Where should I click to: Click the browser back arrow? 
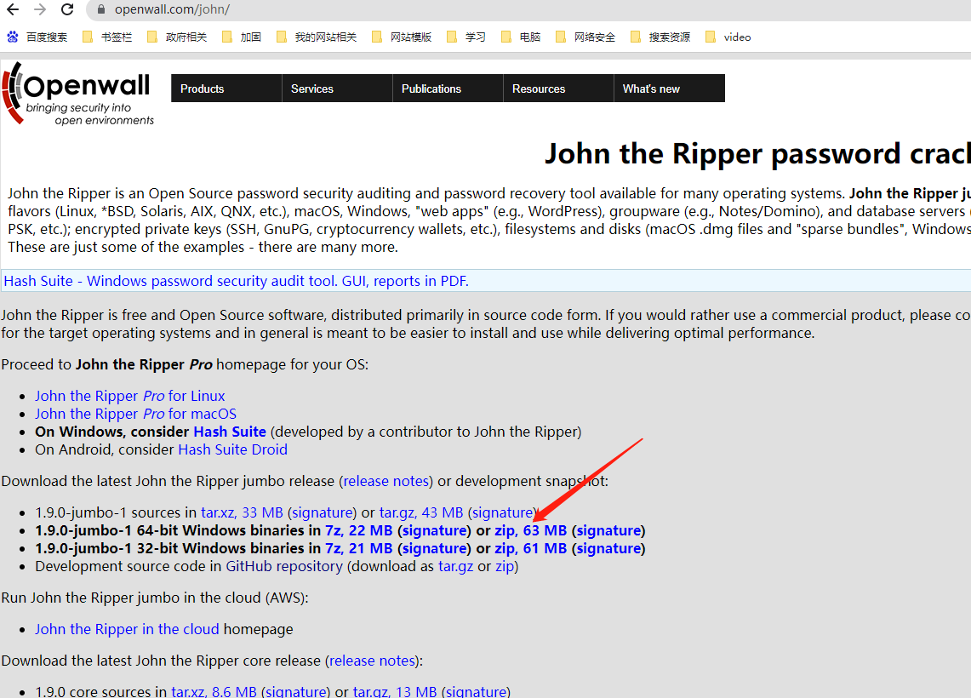pyautogui.click(x=13, y=9)
